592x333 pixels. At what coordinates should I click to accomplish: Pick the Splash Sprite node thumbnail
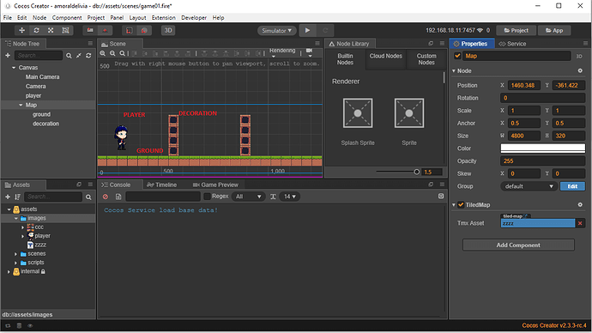pos(358,113)
